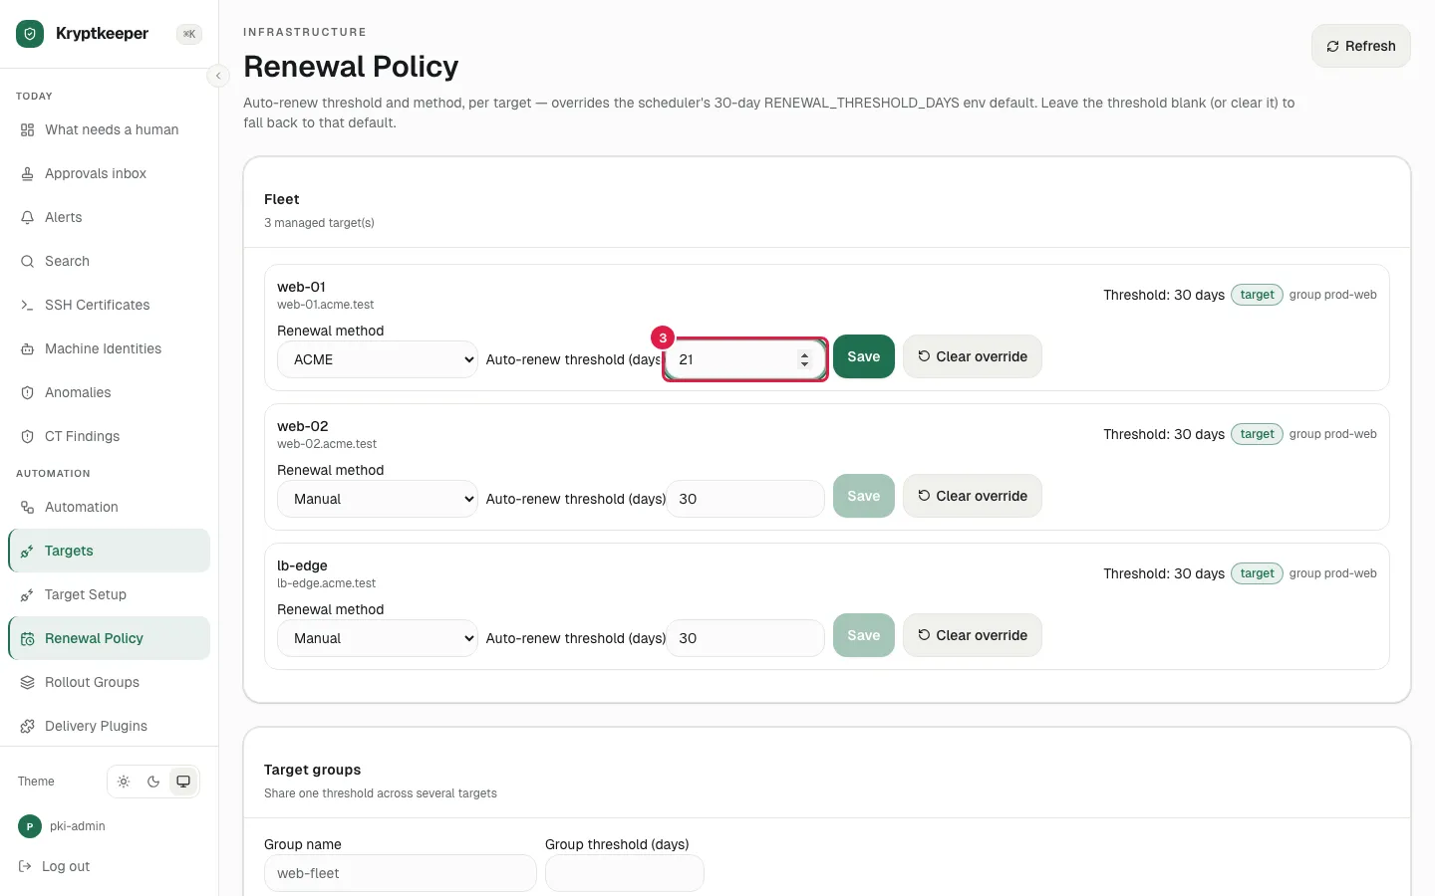
Task: Open web-02 renewal method dropdown
Action: tap(378, 499)
